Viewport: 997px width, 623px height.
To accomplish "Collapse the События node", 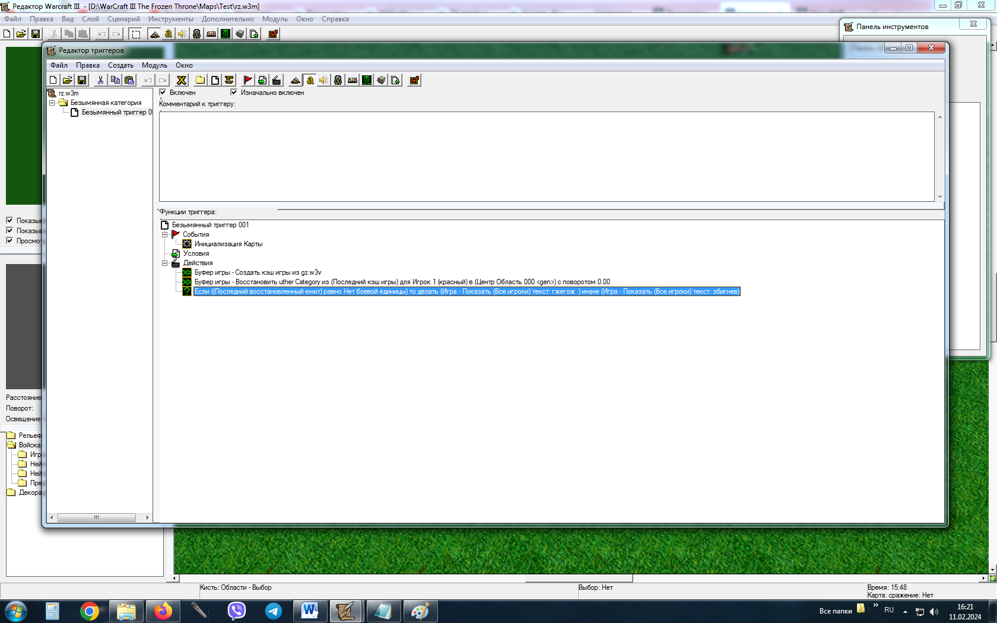I will pos(165,234).
